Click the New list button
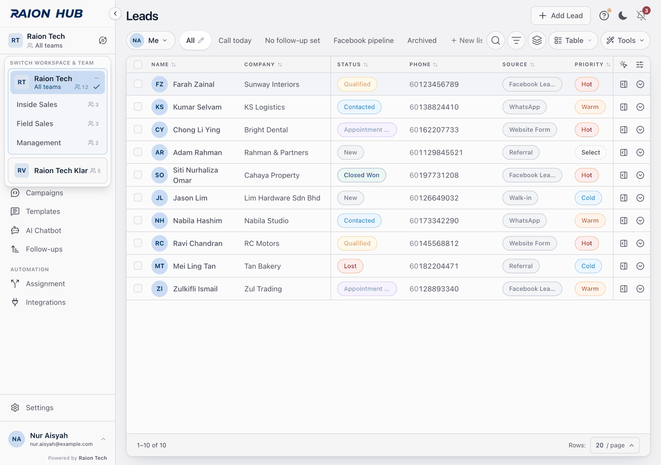The height and width of the screenshot is (465, 661). [x=466, y=41]
